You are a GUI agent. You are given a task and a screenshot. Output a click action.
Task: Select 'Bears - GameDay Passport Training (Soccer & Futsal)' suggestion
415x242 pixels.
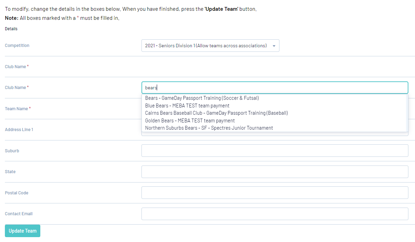(202, 98)
